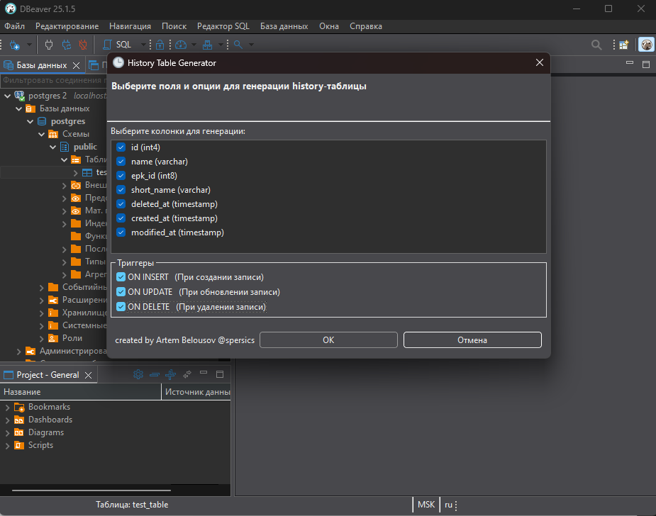Open the Файл menu
Image resolution: width=656 pixels, height=516 pixels.
15,26
